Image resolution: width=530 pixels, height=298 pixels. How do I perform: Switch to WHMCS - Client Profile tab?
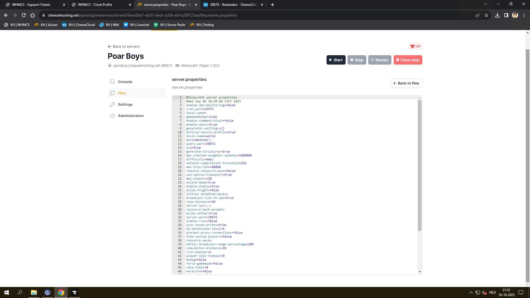[x=99, y=5]
